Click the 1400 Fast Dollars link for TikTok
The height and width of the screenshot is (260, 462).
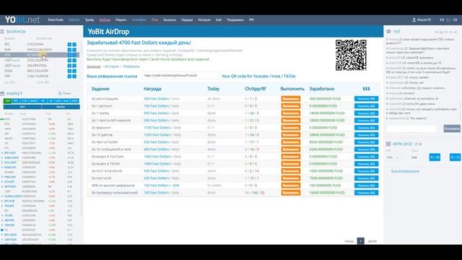click(157, 164)
